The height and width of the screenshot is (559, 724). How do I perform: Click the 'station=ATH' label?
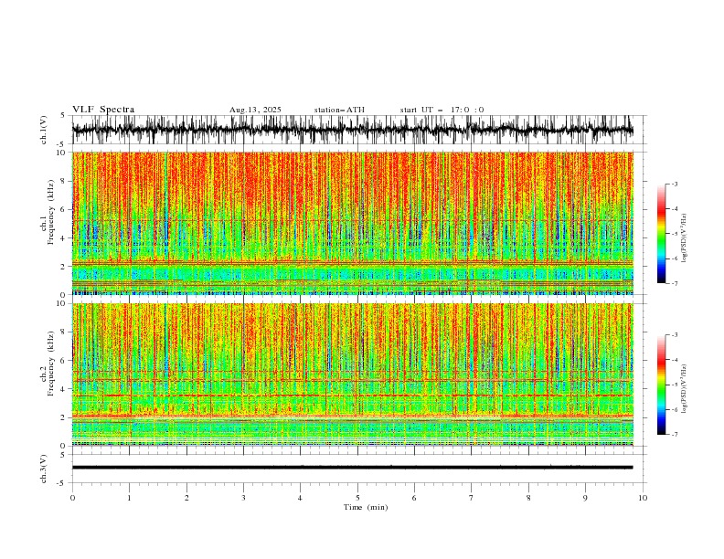tap(339, 110)
